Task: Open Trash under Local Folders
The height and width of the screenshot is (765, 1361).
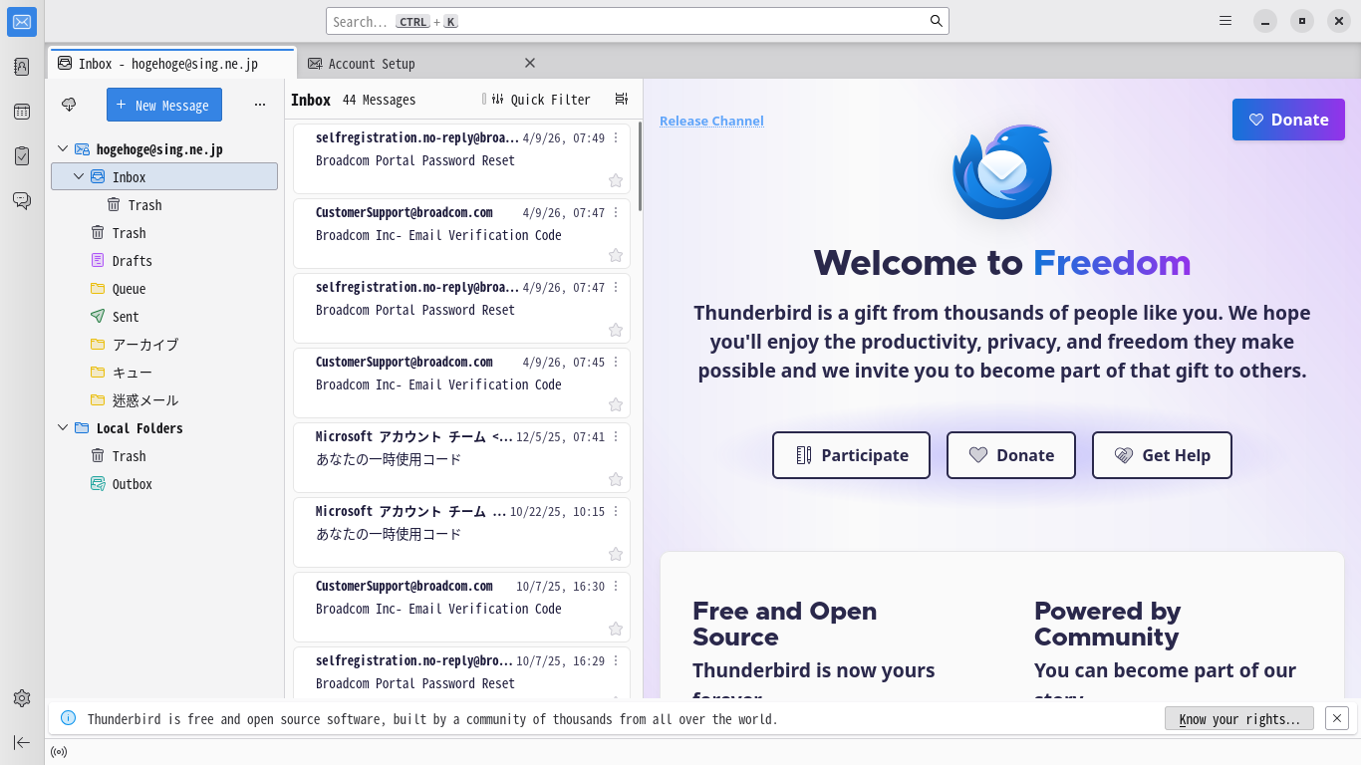Action: [164, 455]
